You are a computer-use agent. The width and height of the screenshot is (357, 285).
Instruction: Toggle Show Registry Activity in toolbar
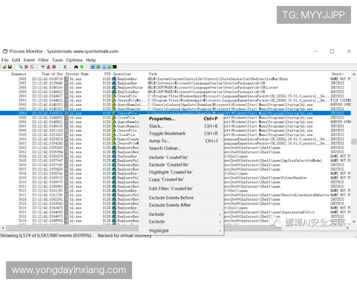(93, 67)
